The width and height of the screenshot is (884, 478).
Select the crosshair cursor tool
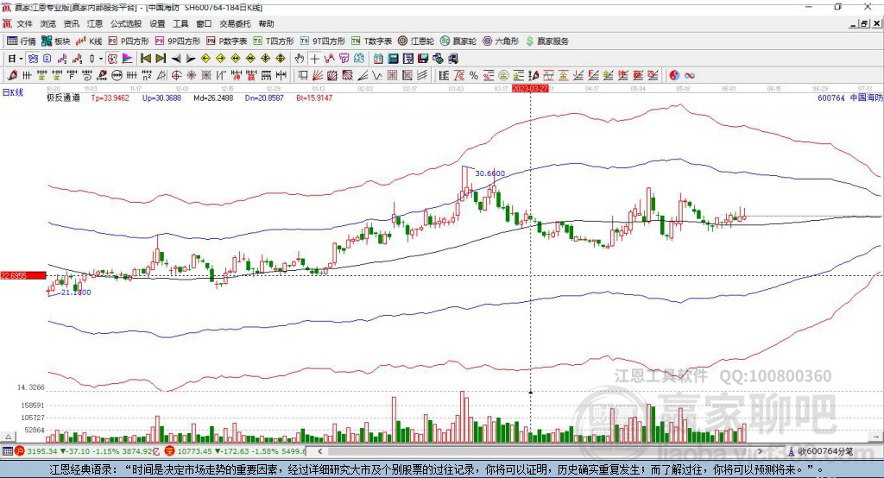click(314, 59)
